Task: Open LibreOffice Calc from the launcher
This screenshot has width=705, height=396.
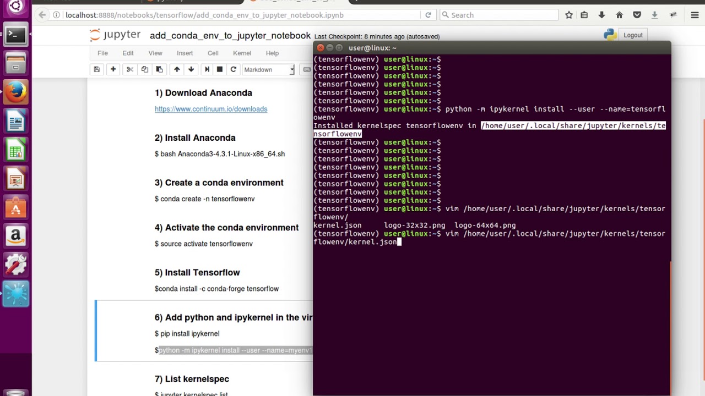Action: (15, 150)
